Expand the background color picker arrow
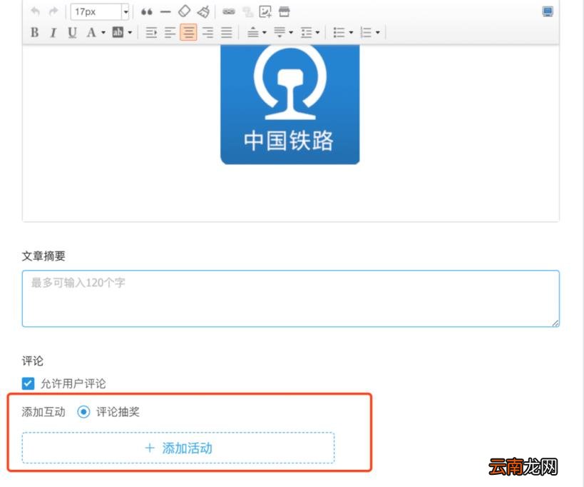The height and width of the screenshot is (487, 584). coord(130,32)
